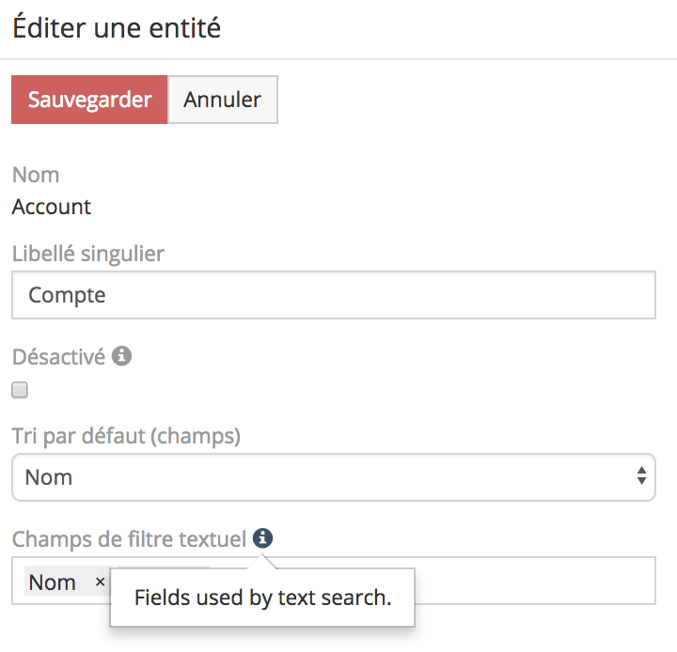The width and height of the screenshot is (677, 652).
Task: Open the Tri par défaut dropdown
Action: pos(333,477)
